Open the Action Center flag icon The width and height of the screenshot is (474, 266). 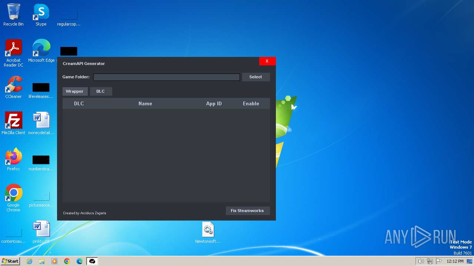439,261
